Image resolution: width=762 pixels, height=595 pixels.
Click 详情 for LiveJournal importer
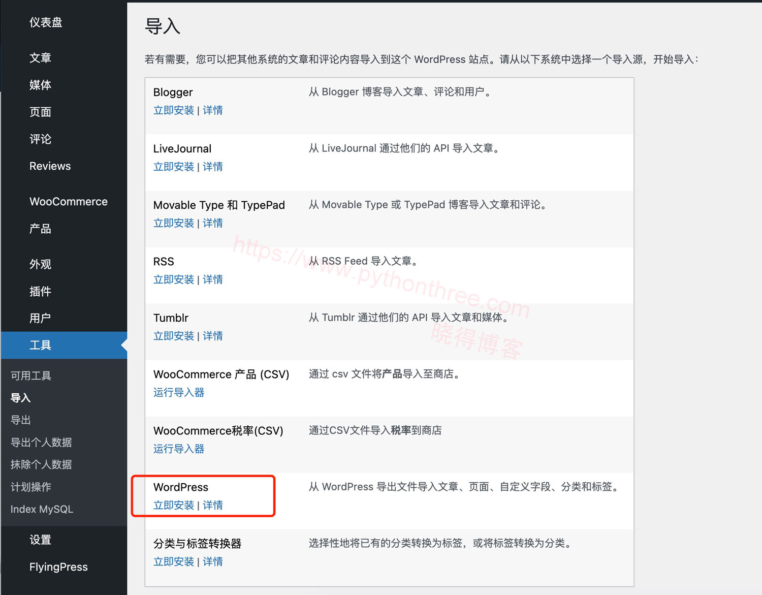coord(213,167)
